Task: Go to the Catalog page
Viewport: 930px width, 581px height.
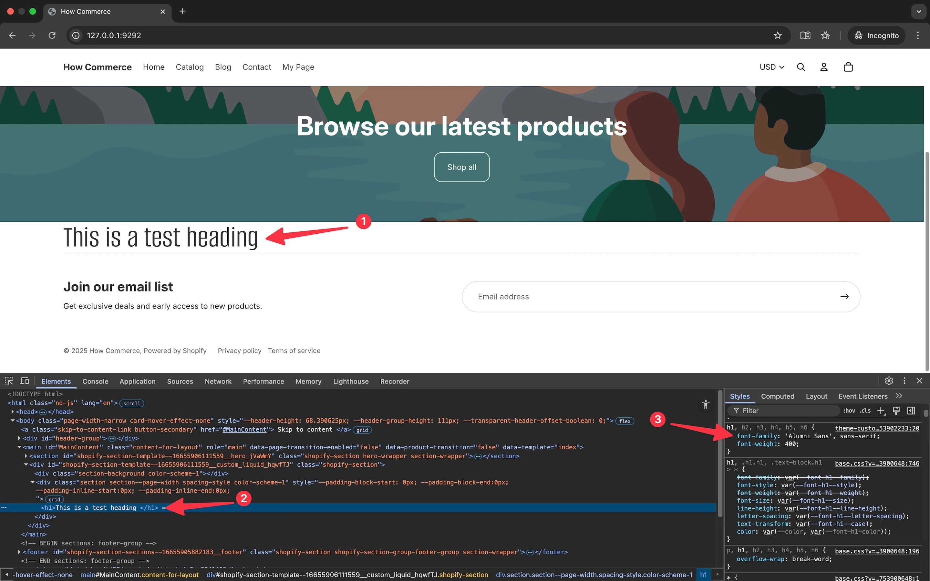Action: (190, 67)
